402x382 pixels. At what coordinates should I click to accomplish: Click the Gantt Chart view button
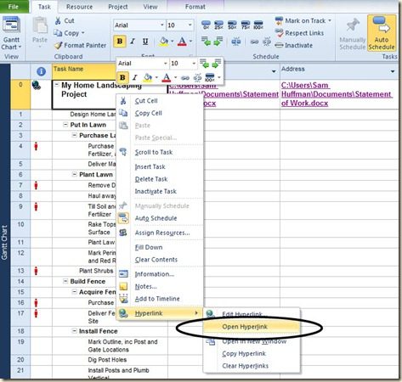click(x=11, y=33)
